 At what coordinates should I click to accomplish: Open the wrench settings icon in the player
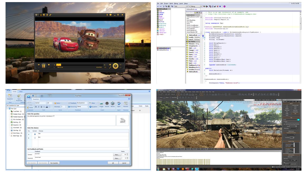click(50, 15)
